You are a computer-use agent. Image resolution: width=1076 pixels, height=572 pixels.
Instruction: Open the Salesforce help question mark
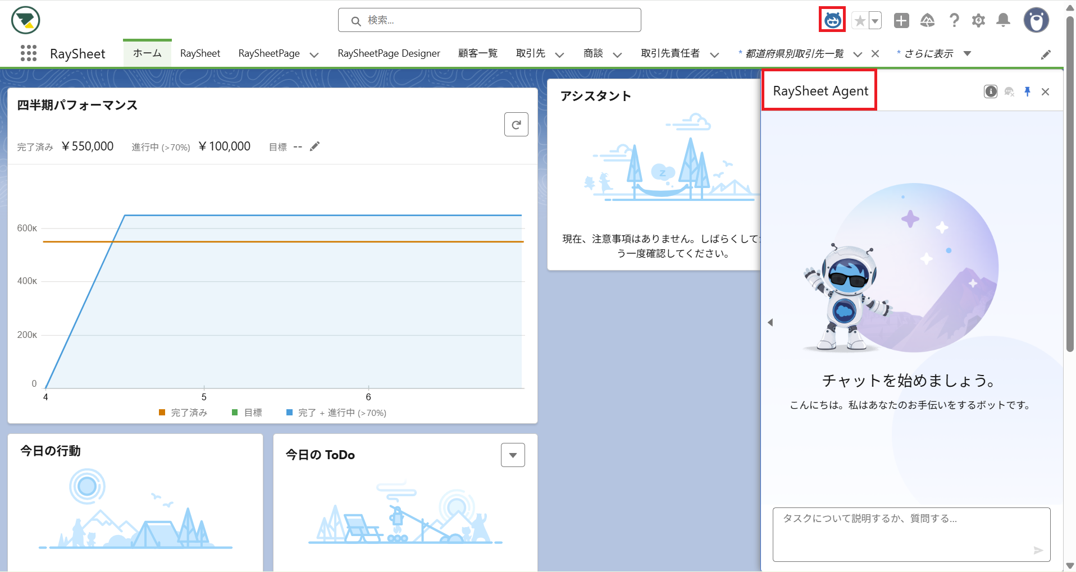coord(954,21)
